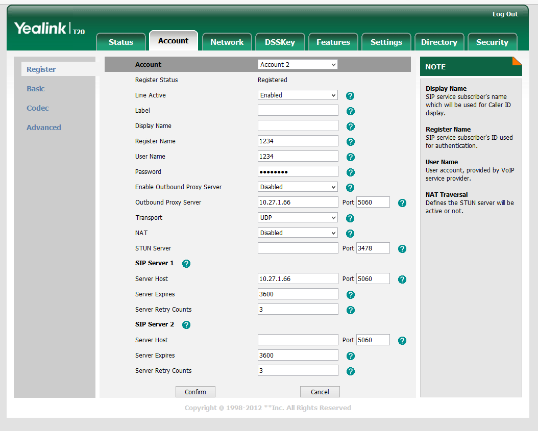Click the SIP Server 2 Server Host field
This screenshot has width=538, height=431.
tap(298, 340)
